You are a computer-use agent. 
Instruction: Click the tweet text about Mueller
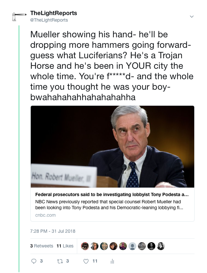pyautogui.click(x=111, y=66)
